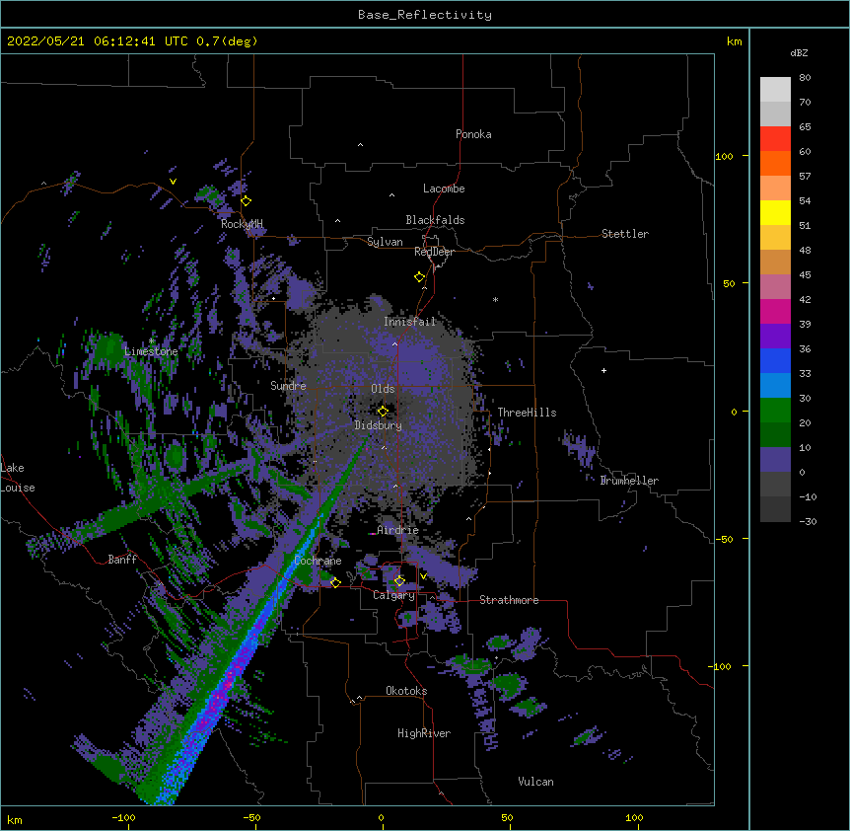Click the Lake Louise label

tap(18, 478)
